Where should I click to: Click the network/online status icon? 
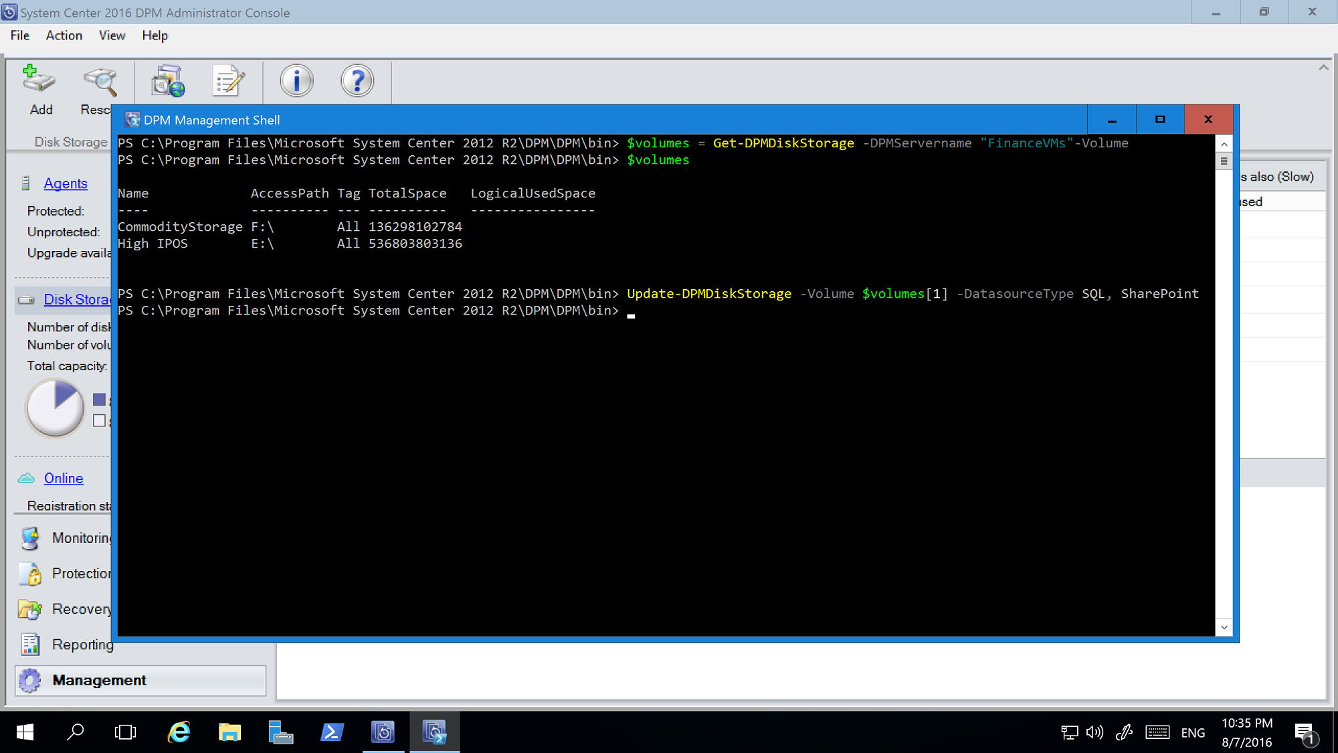click(1069, 731)
